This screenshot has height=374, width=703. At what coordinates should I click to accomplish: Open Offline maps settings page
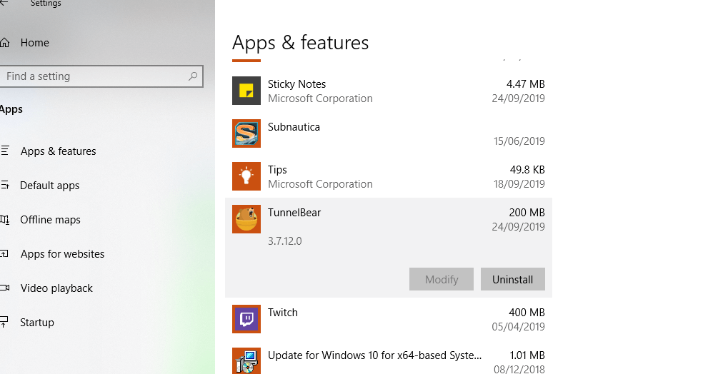[50, 220]
